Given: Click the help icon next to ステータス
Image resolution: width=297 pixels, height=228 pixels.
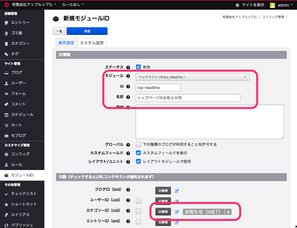Looking at the screenshot, I should [128, 67].
